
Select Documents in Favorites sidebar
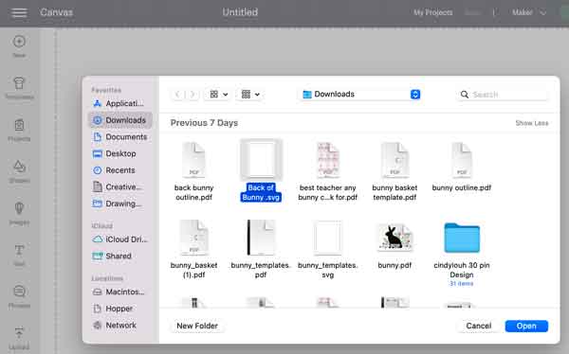(x=120, y=137)
